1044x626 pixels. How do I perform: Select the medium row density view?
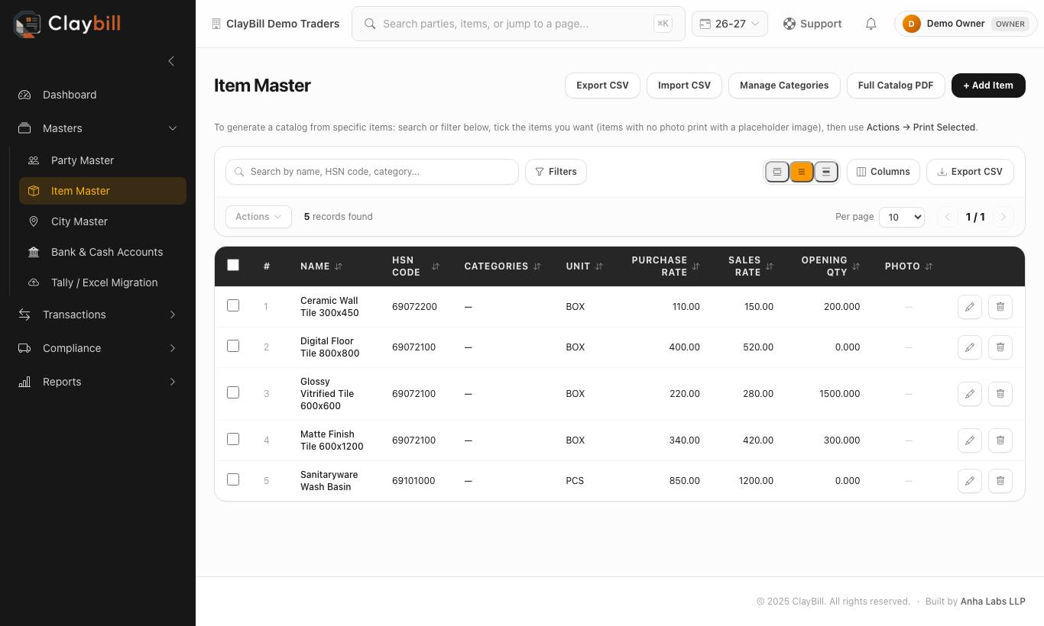coord(802,172)
